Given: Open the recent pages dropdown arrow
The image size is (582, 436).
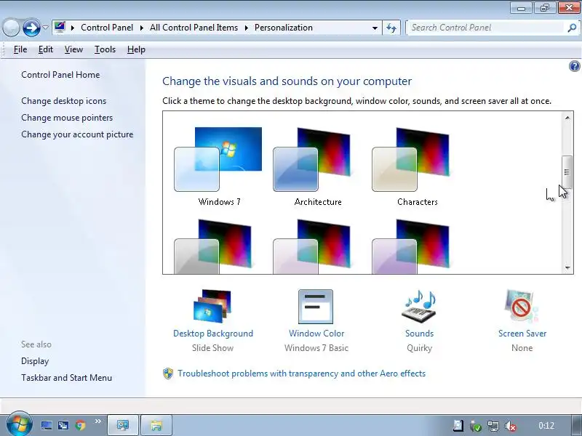Looking at the screenshot, I should pyautogui.click(x=45, y=28).
